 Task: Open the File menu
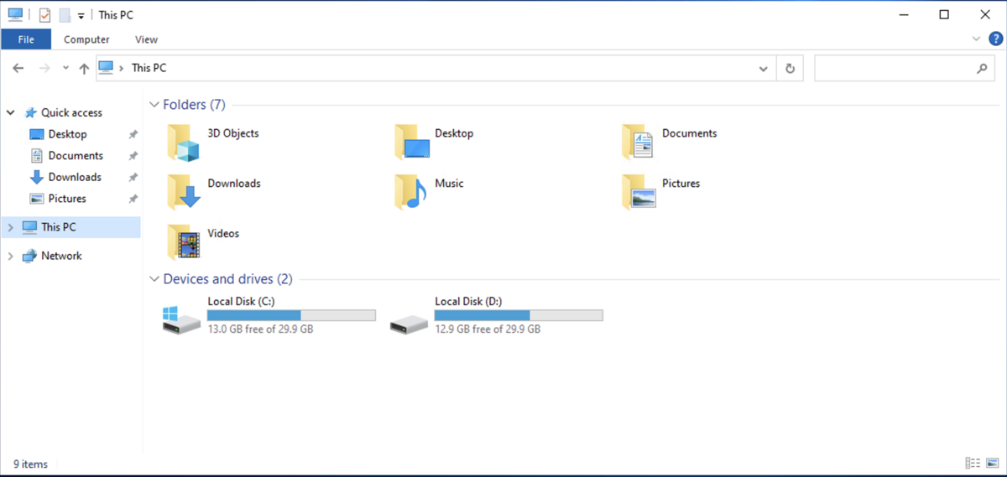(x=26, y=39)
